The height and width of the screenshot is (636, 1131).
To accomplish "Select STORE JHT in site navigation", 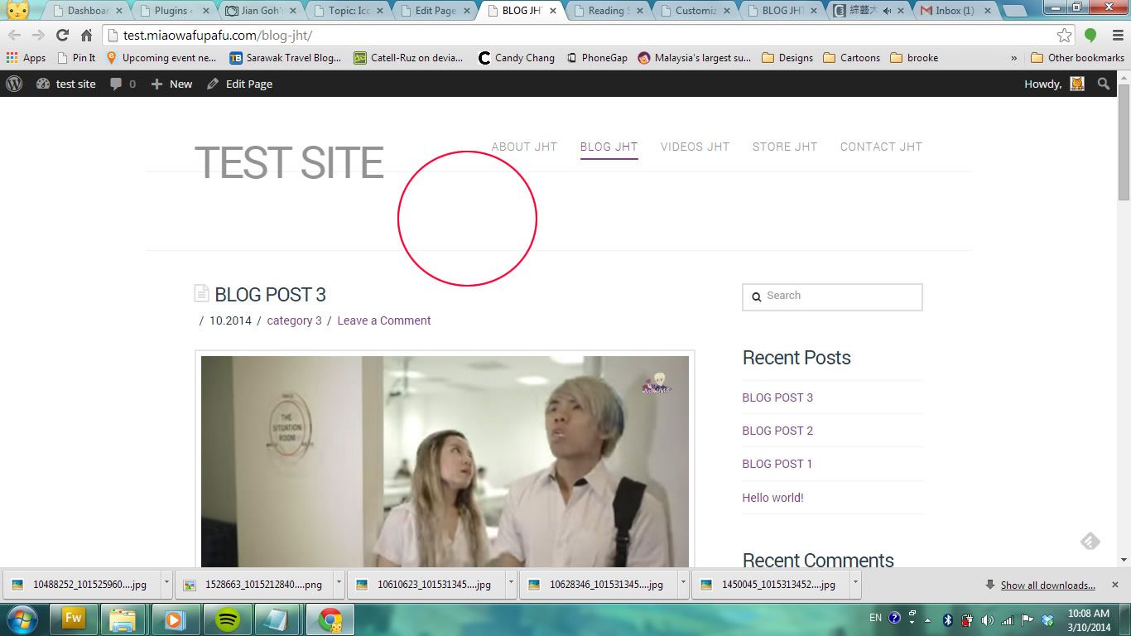I will tap(785, 147).
